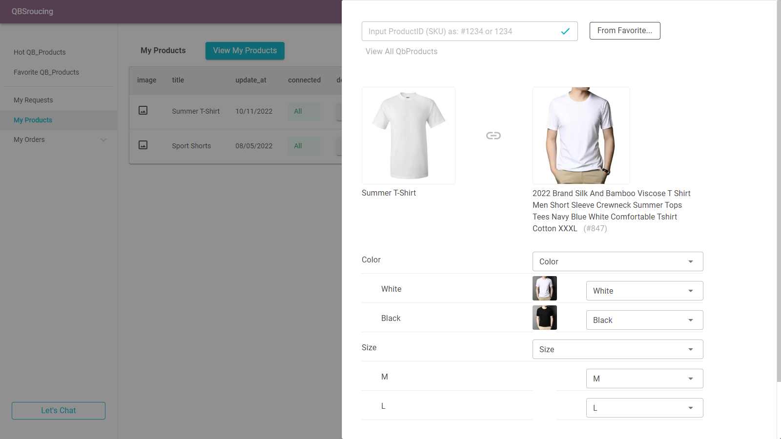Open the From Favorite... dialog
This screenshot has height=439, width=781.
click(624, 31)
